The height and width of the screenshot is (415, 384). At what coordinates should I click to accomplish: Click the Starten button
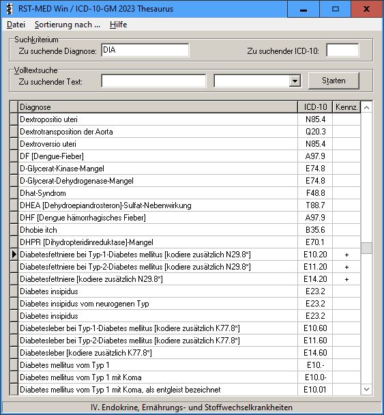[x=334, y=81]
